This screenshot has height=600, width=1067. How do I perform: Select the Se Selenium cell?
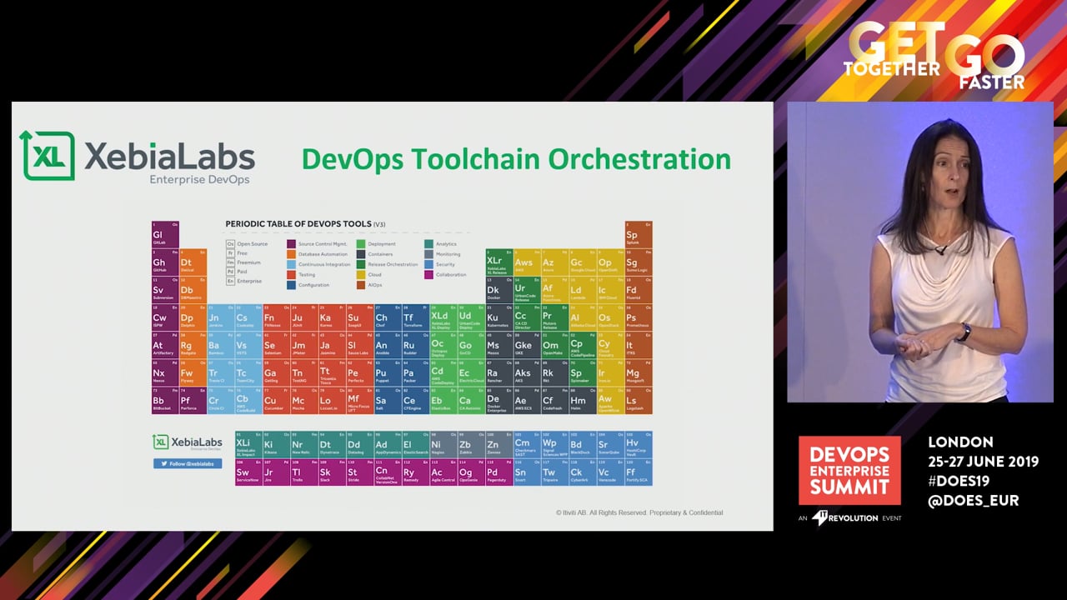point(277,345)
